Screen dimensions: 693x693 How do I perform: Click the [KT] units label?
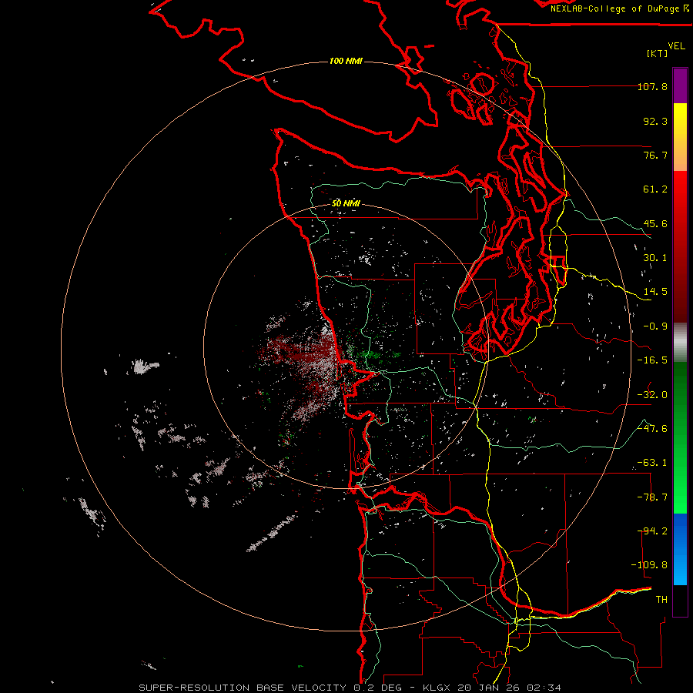tap(658, 53)
